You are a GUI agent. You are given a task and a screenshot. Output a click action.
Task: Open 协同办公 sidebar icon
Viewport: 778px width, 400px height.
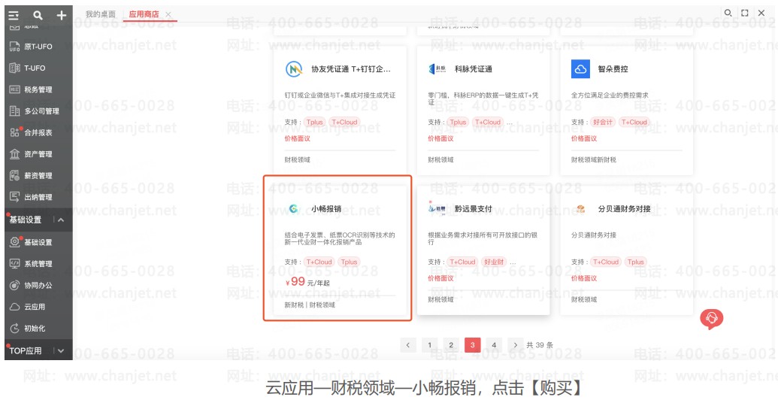(15, 286)
